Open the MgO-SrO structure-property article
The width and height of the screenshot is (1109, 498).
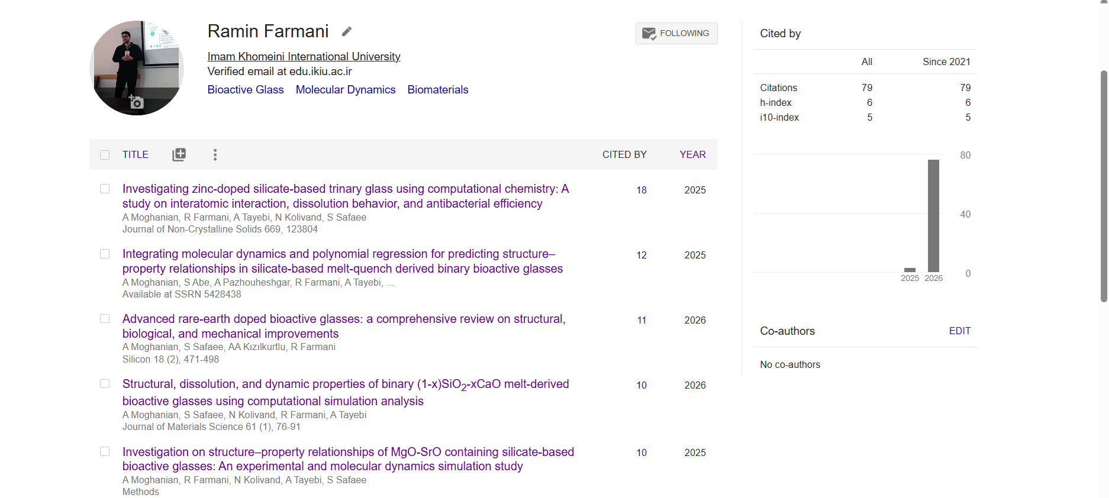pyautogui.click(x=348, y=459)
